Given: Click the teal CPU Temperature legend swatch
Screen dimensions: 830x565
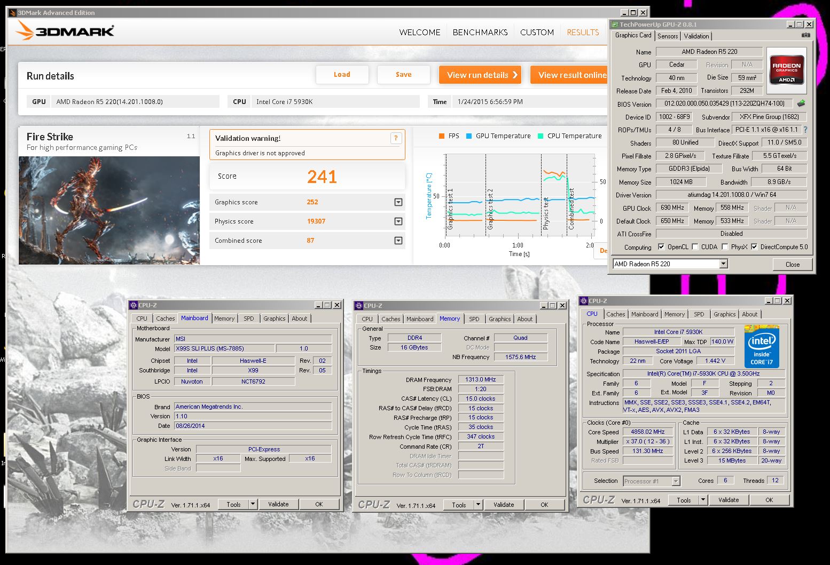Looking at the screenshot, I should (x=541, y=136).
